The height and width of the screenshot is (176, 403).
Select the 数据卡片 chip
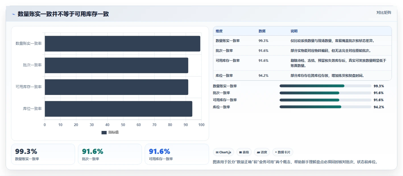coord(283,152)
